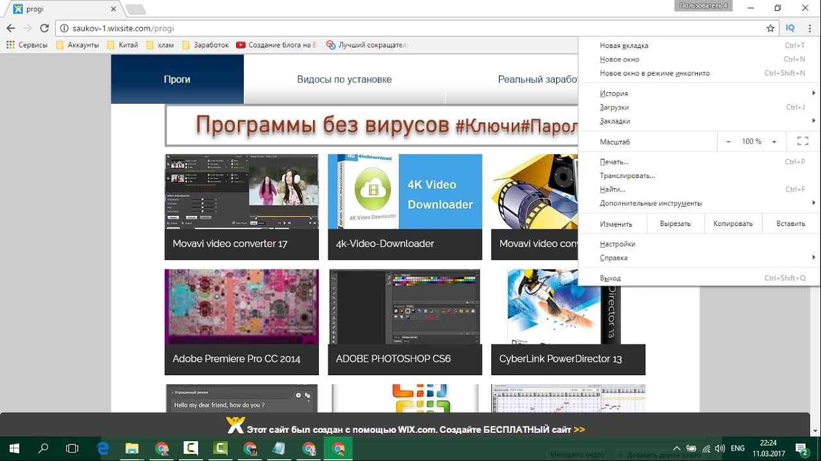The height and width of the screenshot is (461, 821).
Task: Go back using the browser back arrow
Action: pos(10,28)
